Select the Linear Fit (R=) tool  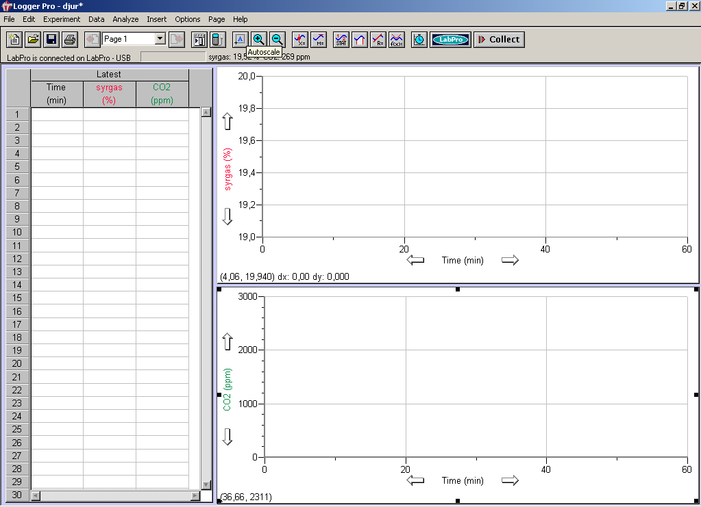(x=378, y=39)
